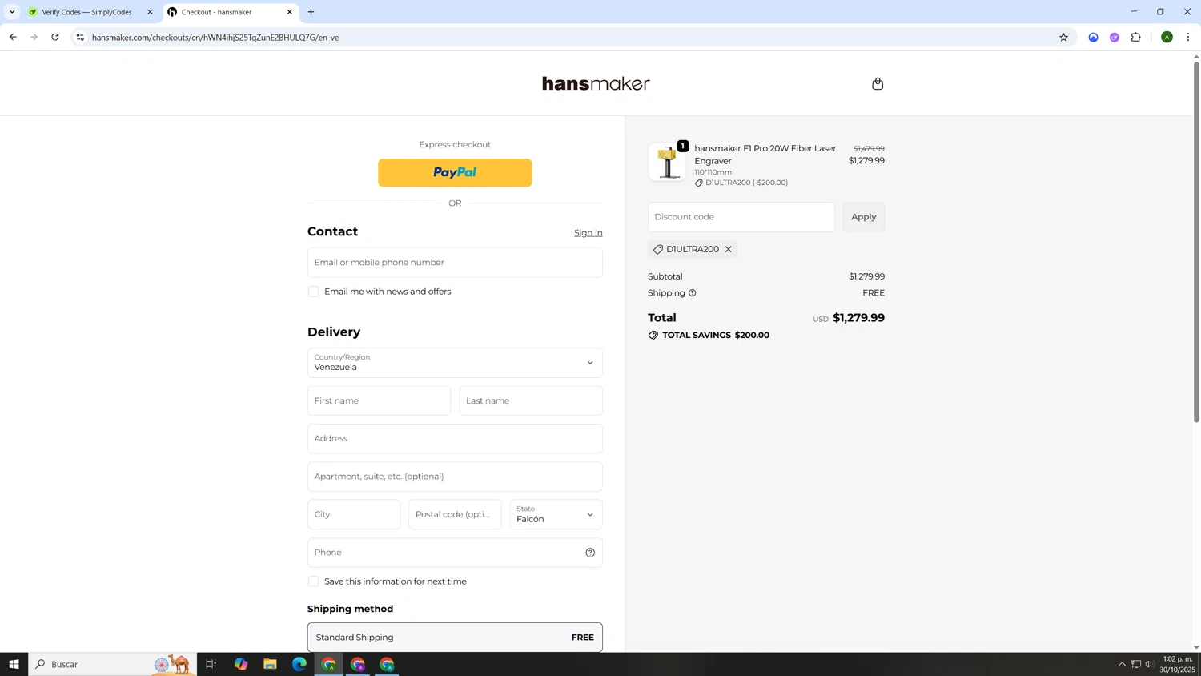Click the hansmaker logo
Screen dimensions: 1201x676
click(x=596, y=83)
